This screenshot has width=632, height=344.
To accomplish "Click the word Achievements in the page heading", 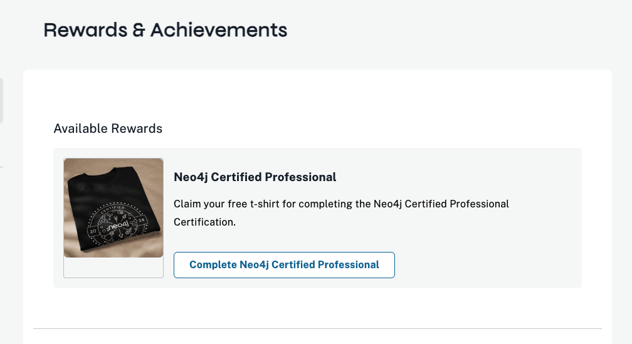I will (x=219, y=30).
